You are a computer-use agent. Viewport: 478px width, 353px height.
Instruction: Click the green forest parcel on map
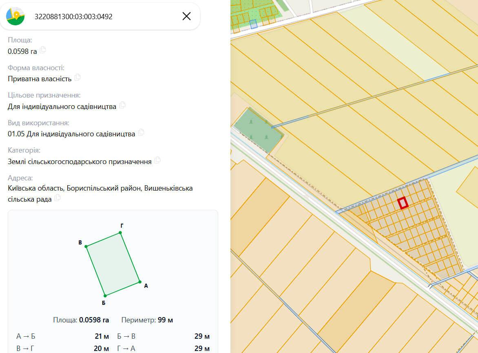point(259,130)
